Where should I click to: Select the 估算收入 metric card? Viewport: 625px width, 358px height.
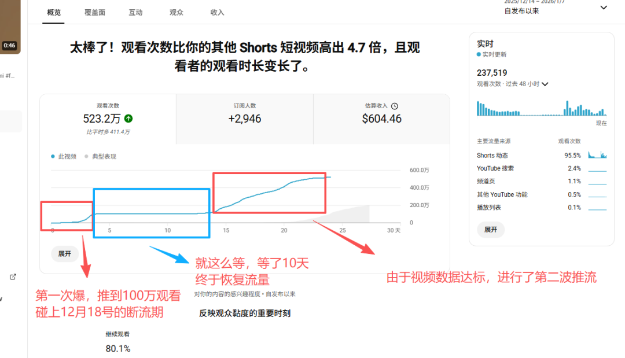381,119
